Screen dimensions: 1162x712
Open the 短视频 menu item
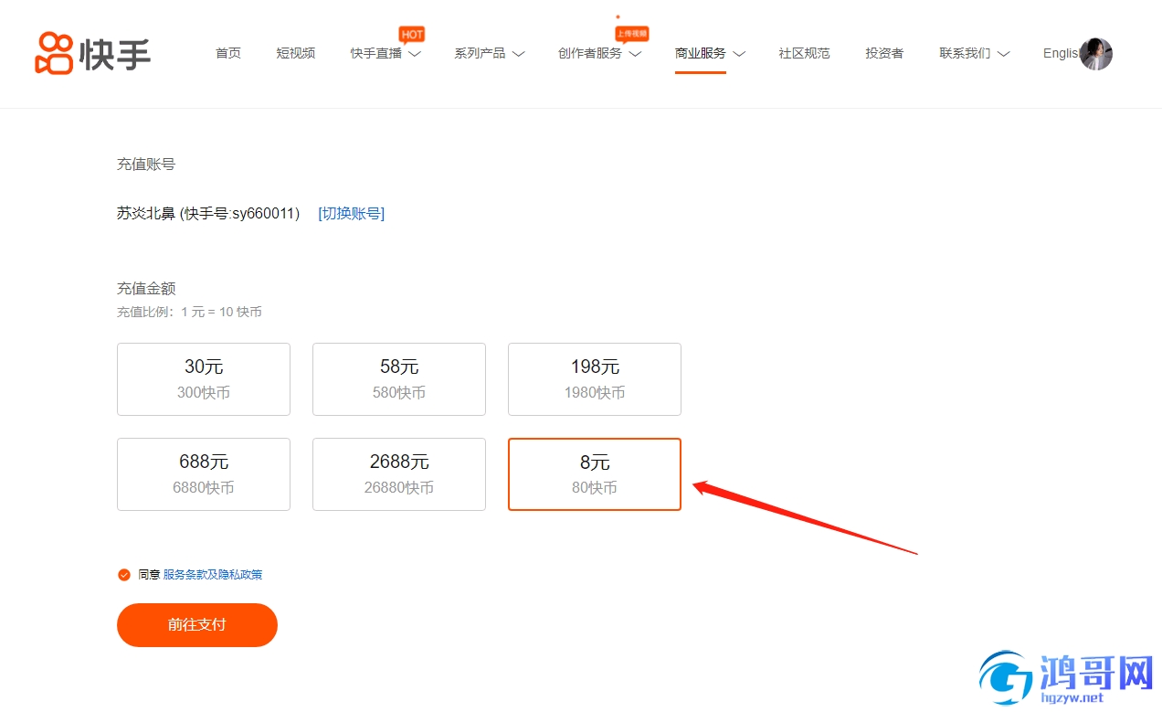point(296,53)
